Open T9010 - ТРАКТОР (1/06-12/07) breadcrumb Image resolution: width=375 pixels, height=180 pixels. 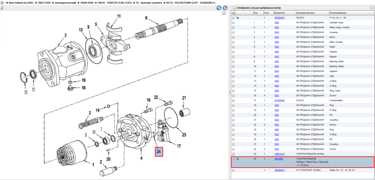[114, 2]
